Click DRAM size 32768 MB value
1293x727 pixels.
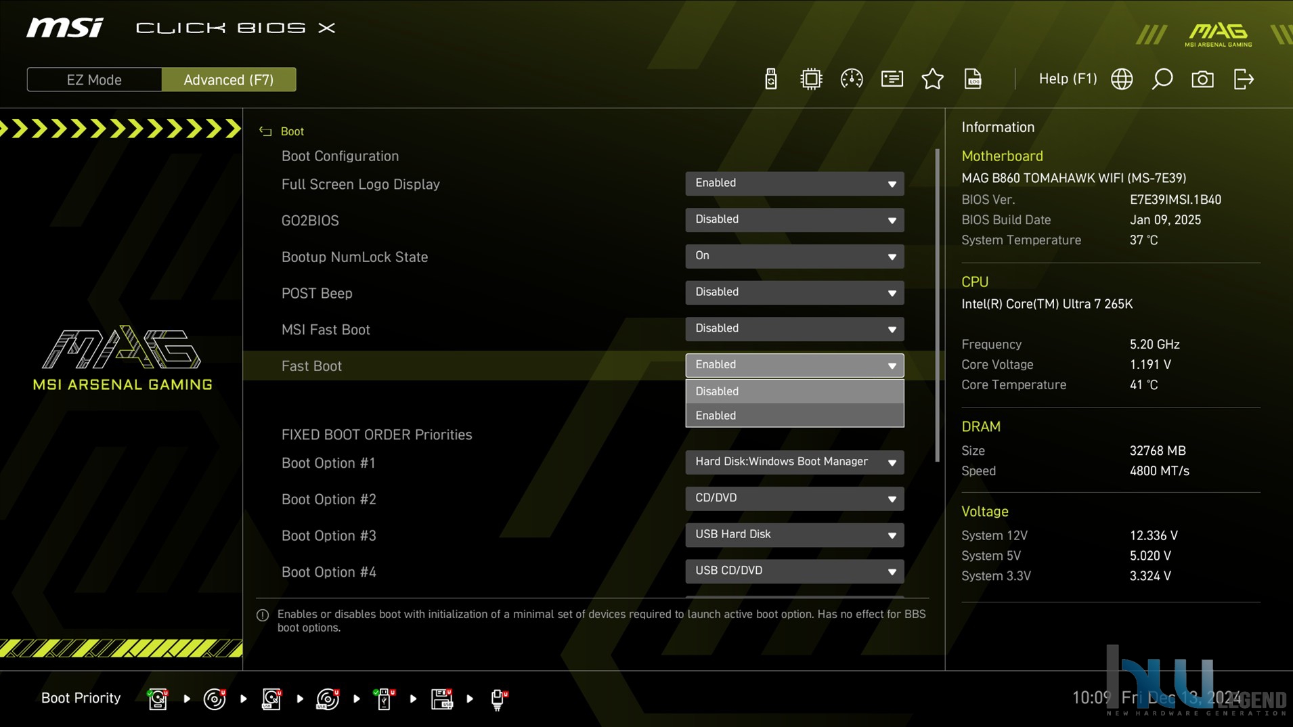point(1158,451)
